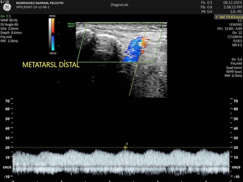Click the Voluson SWIFT logo
The width and height of the screenshot is (243, 182).
tap(71, 25)
